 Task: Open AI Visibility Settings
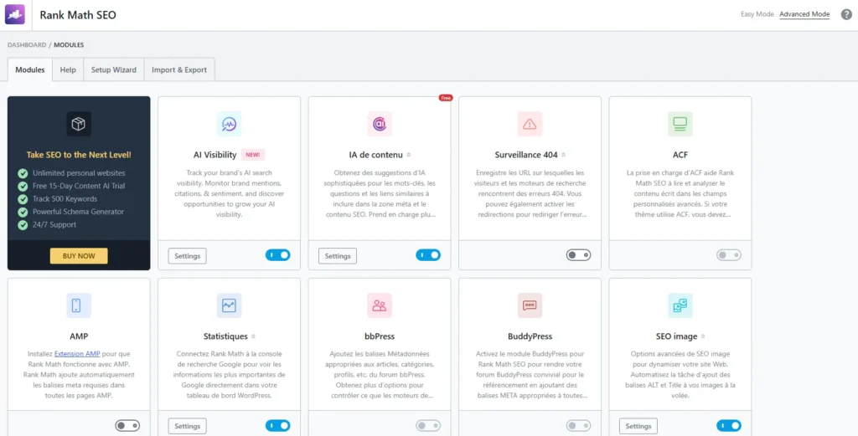[x=187, y=256]
